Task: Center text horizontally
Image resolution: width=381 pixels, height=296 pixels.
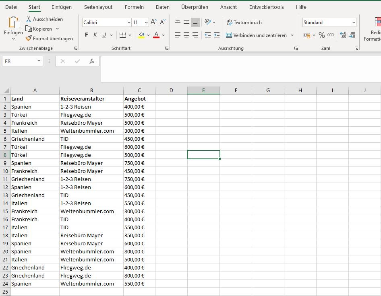Action: coord(186,35)
